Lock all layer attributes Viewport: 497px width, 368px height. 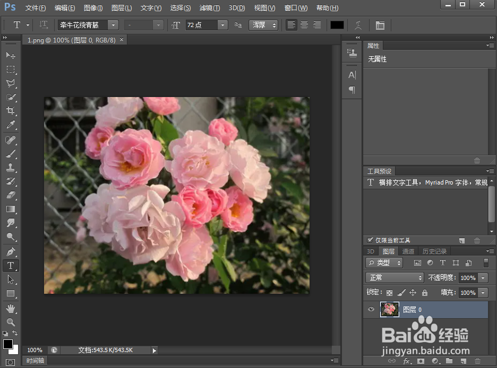(425, 293)
